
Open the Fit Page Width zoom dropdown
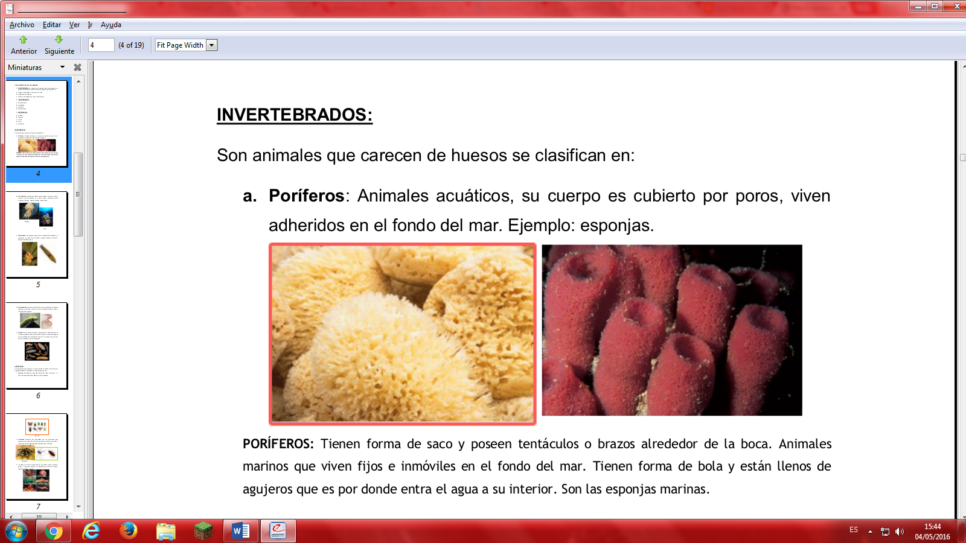211,45
